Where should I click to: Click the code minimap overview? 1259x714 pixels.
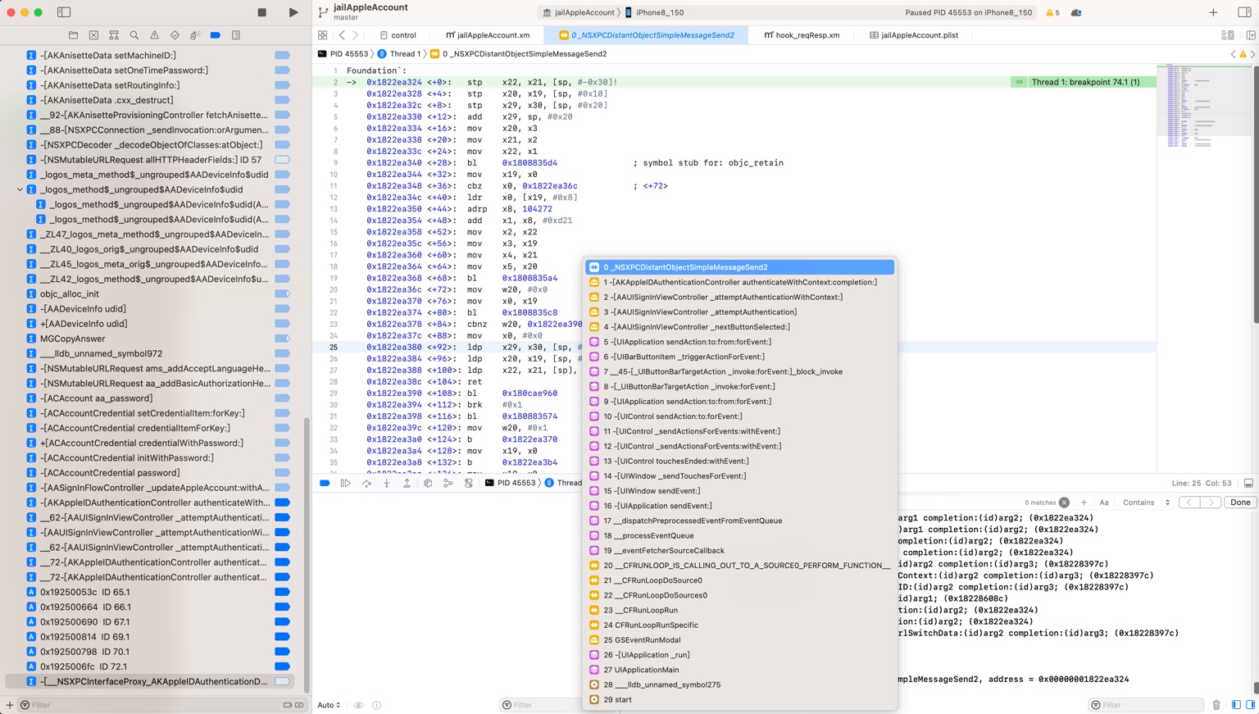(1205, 105)
